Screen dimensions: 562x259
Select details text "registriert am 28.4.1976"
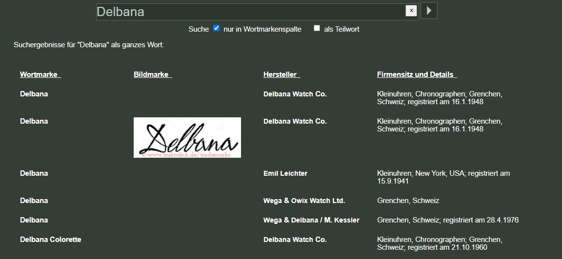[481, 220]
